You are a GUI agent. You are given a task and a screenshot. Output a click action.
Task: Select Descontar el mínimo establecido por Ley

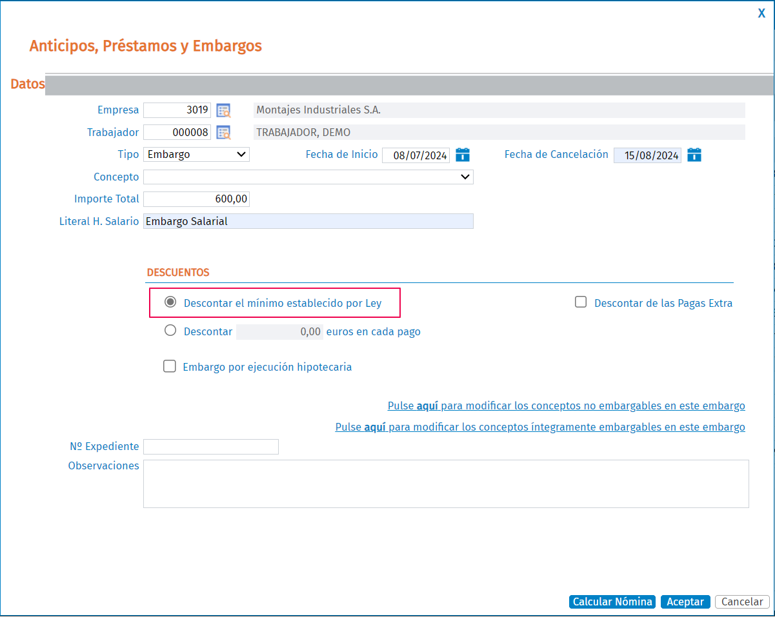(x=170, y=302)
